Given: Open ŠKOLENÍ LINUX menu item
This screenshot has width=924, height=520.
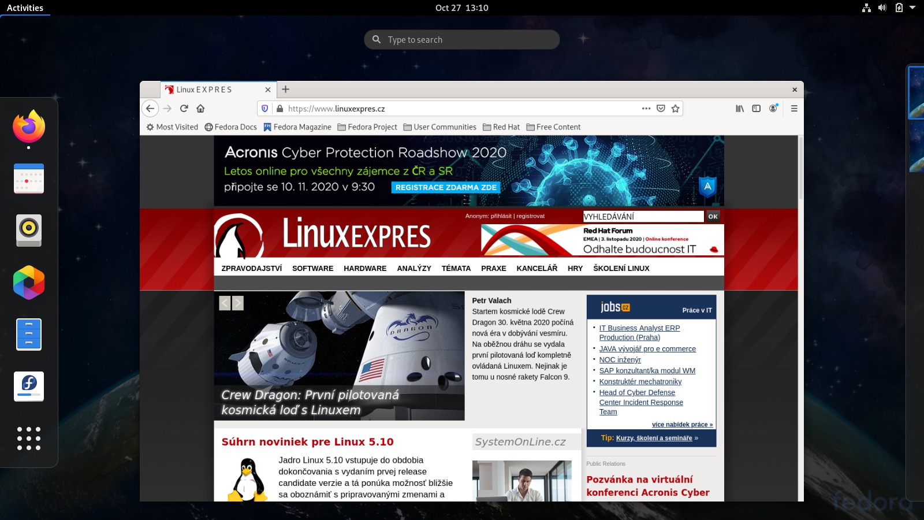Looking at the screenshot, I should [621, 269].
